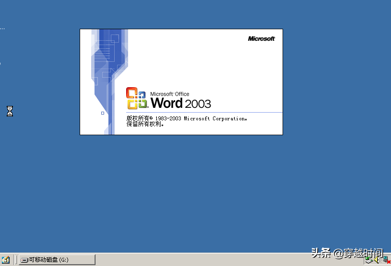Image resolution: width=391 pixels, height=266 pixels.
Task: Click the 版权所有 1983-2003 copyright line
Action: point(187,118)
